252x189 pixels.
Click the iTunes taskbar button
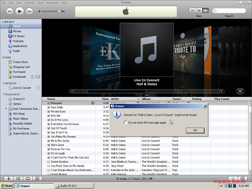pos(34,186)
